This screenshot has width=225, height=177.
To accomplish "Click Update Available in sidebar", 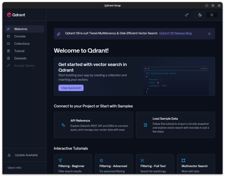I will (x=24, y=155).
